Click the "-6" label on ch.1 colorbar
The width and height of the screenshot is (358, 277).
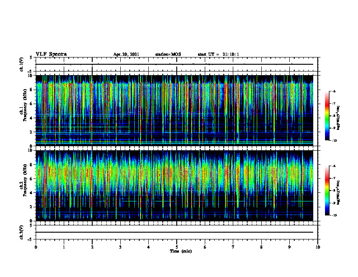tap(333, 91)
